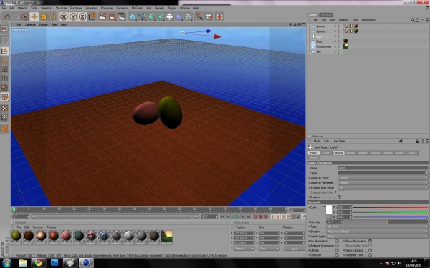This screenshot has width=430, height=268.
Task: Click the Intensity slider bar
Action: pyautogui.click(x=385, y=222)
